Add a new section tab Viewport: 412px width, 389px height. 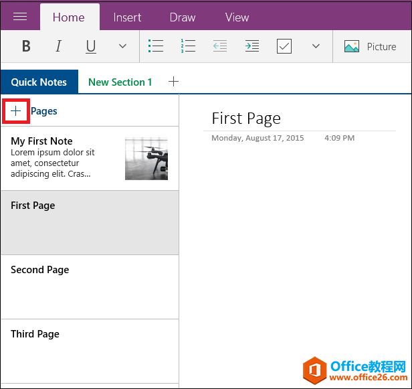tap(173, 82)
